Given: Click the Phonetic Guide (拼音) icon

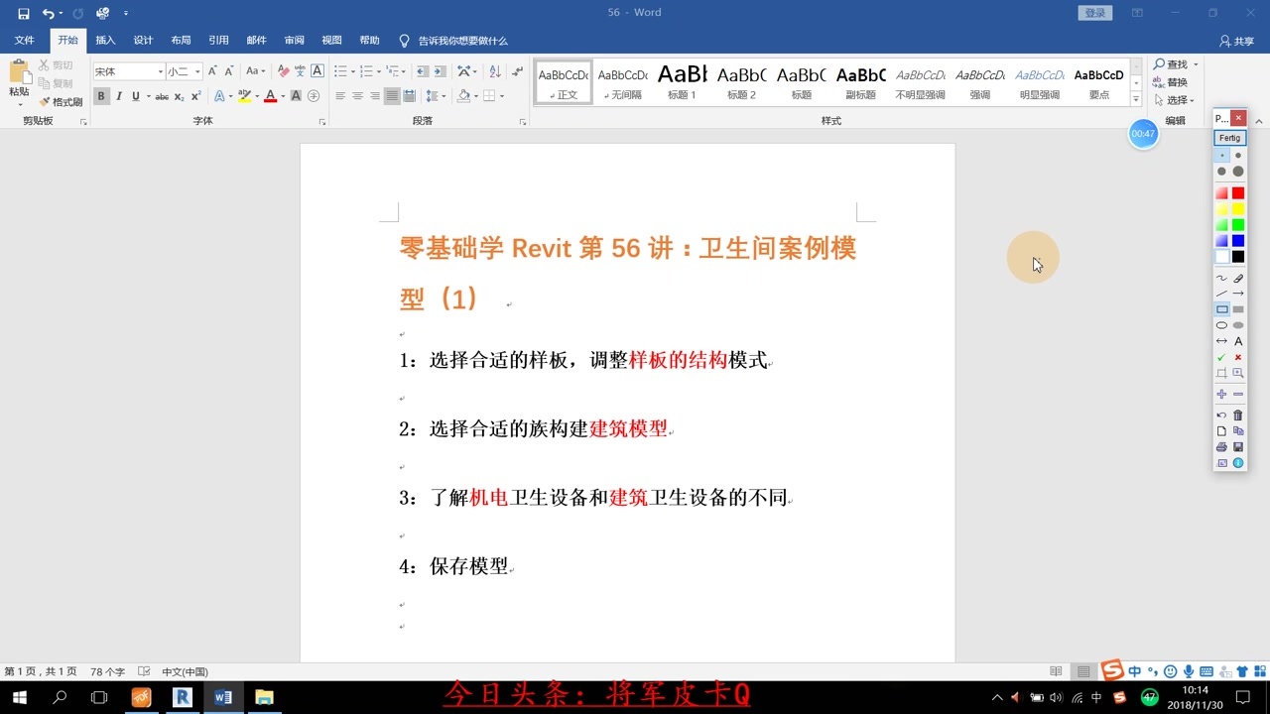Looking at the screenshot, I should [x=301, y=71].
